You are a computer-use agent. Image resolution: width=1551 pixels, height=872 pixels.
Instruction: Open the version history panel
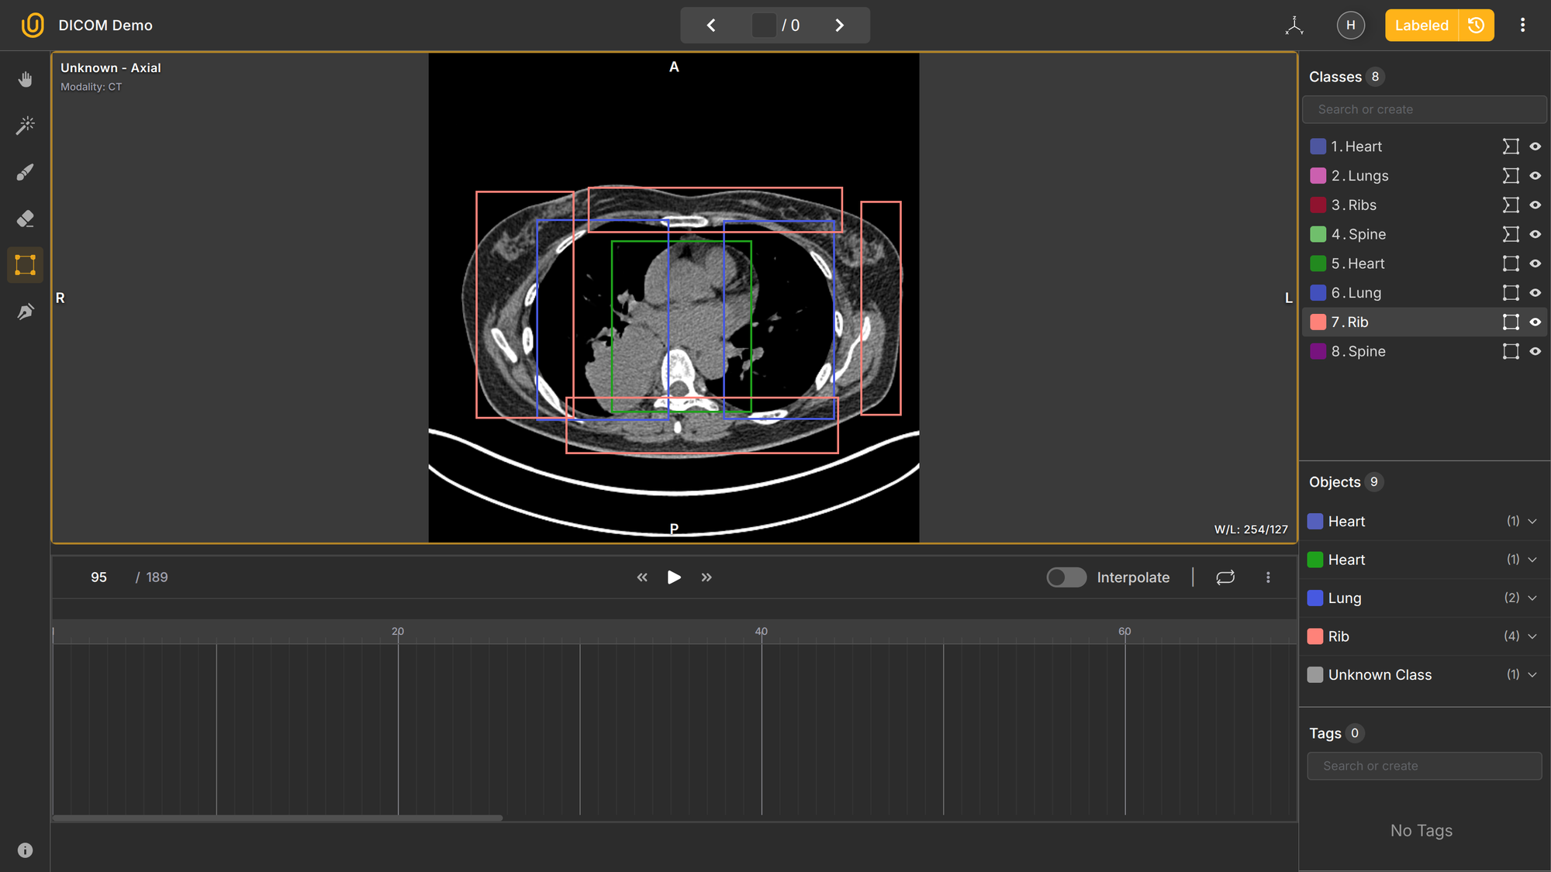tap(1475, 25)
